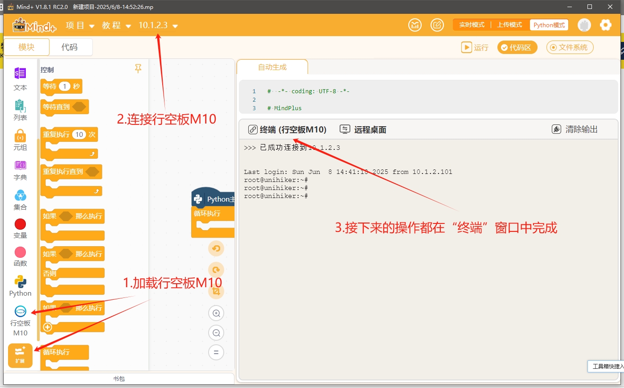Image resolution: width=624 pixels, height=388 pixels.
Task: Select the 列表 block category
Action: coord(20,110)
